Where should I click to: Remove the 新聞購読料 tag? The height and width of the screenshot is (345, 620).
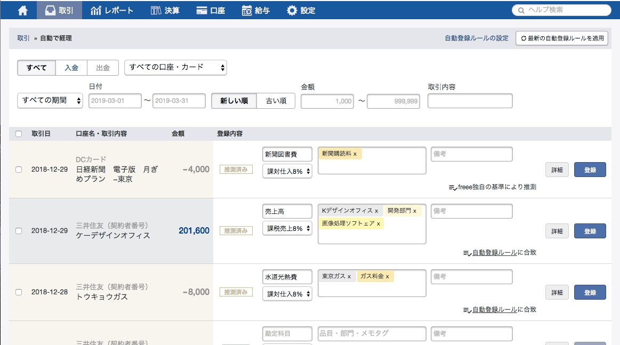click(x=355, y=154)
